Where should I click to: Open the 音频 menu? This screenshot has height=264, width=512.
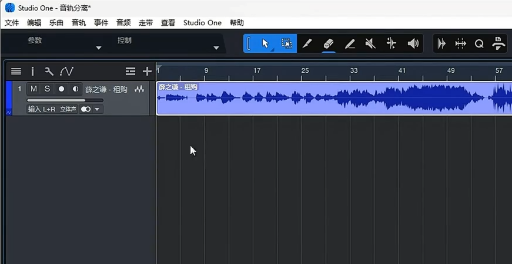click(x=123, y=23)
